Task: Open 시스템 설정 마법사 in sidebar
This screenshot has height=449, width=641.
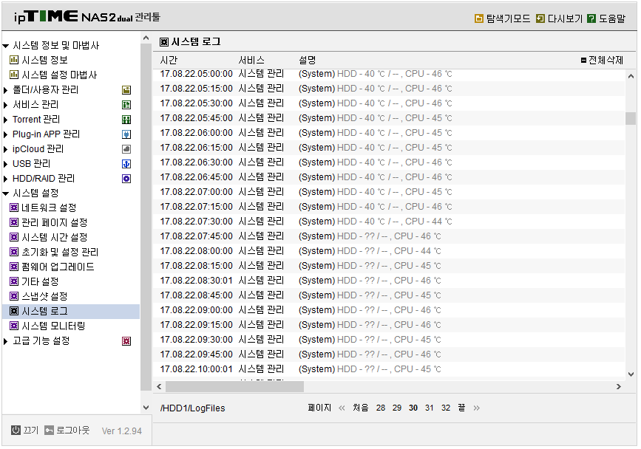Action: pyautogui.click(x=59, y=75)
